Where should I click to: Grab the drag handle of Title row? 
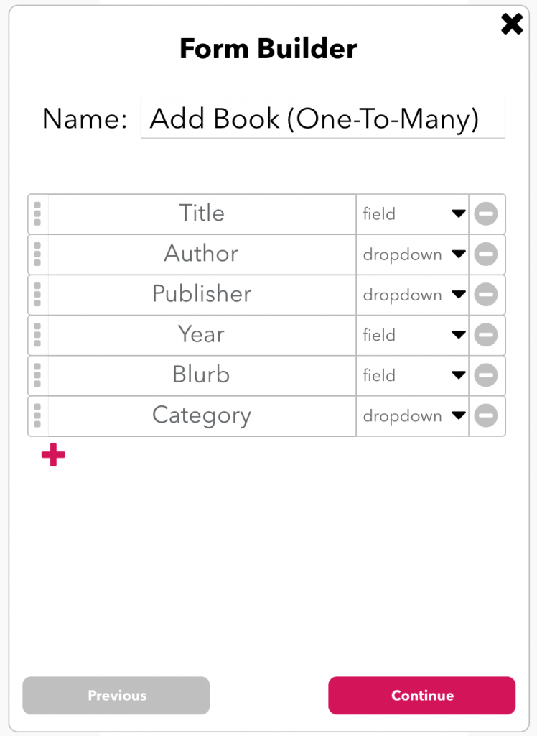click(37, 214)
